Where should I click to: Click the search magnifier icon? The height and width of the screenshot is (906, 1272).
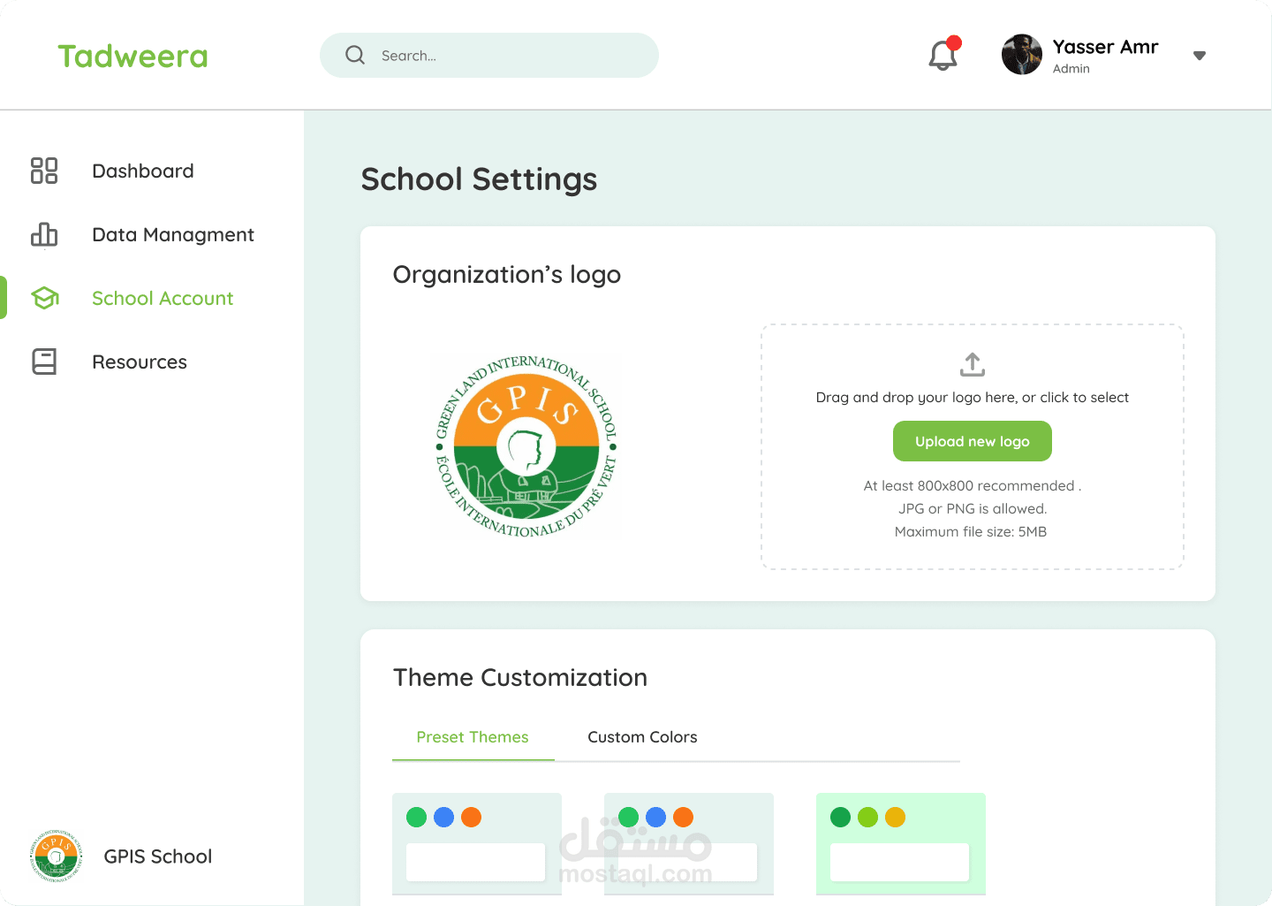point(355,55)
